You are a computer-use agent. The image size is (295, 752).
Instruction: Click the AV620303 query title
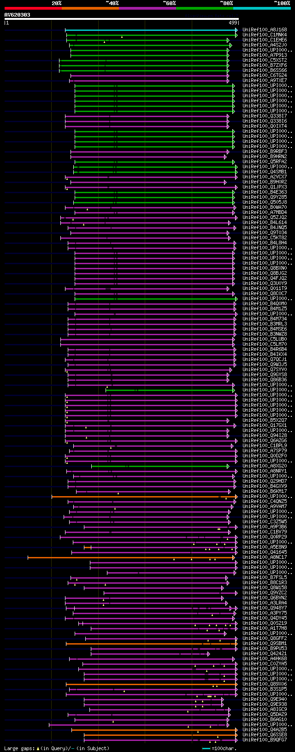pos(18,15)
